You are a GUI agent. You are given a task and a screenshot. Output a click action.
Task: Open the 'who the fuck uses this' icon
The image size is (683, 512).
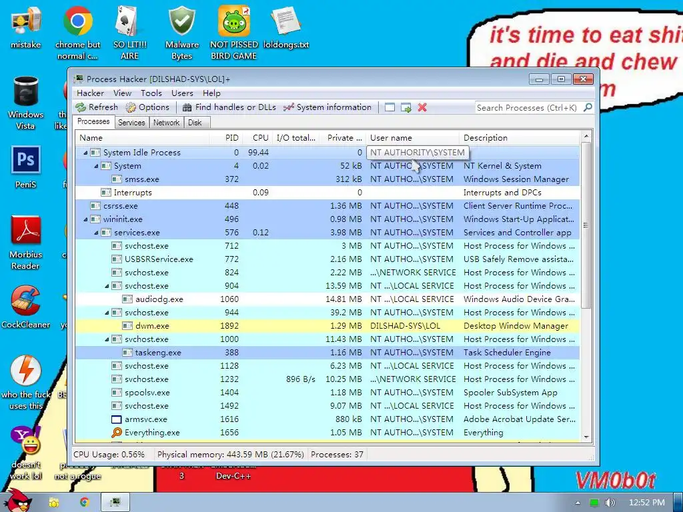(26, 383)
